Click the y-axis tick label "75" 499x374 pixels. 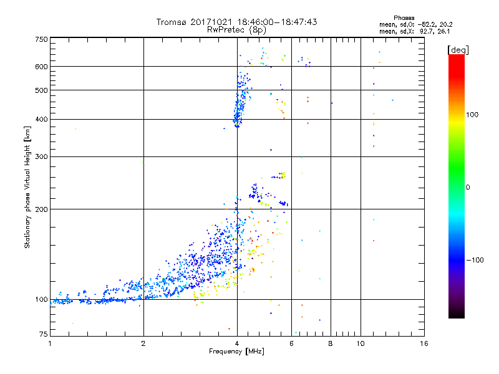click(x=44, y=334)
